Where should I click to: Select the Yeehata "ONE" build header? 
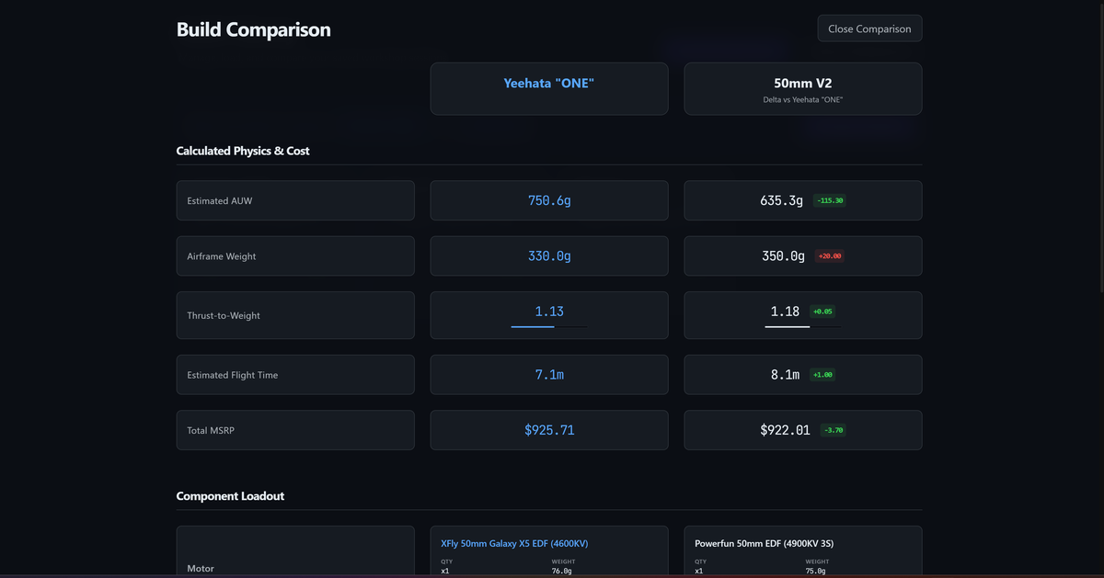click(549, 84)
